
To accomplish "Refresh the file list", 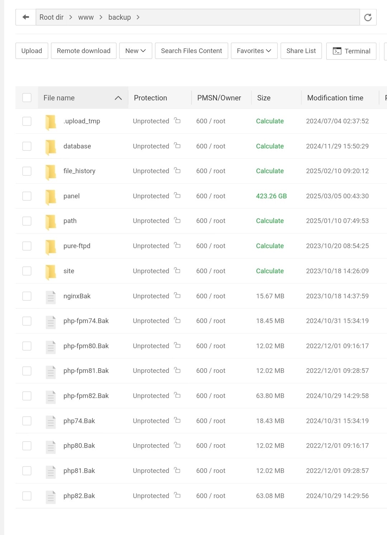I will (x=368, y=17).
